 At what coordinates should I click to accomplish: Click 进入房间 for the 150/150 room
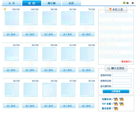11,34
